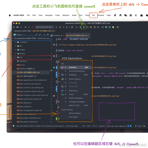Click the green plugin puzzle toolbar icon
The image size is (148, 148).
click(113, 27)
